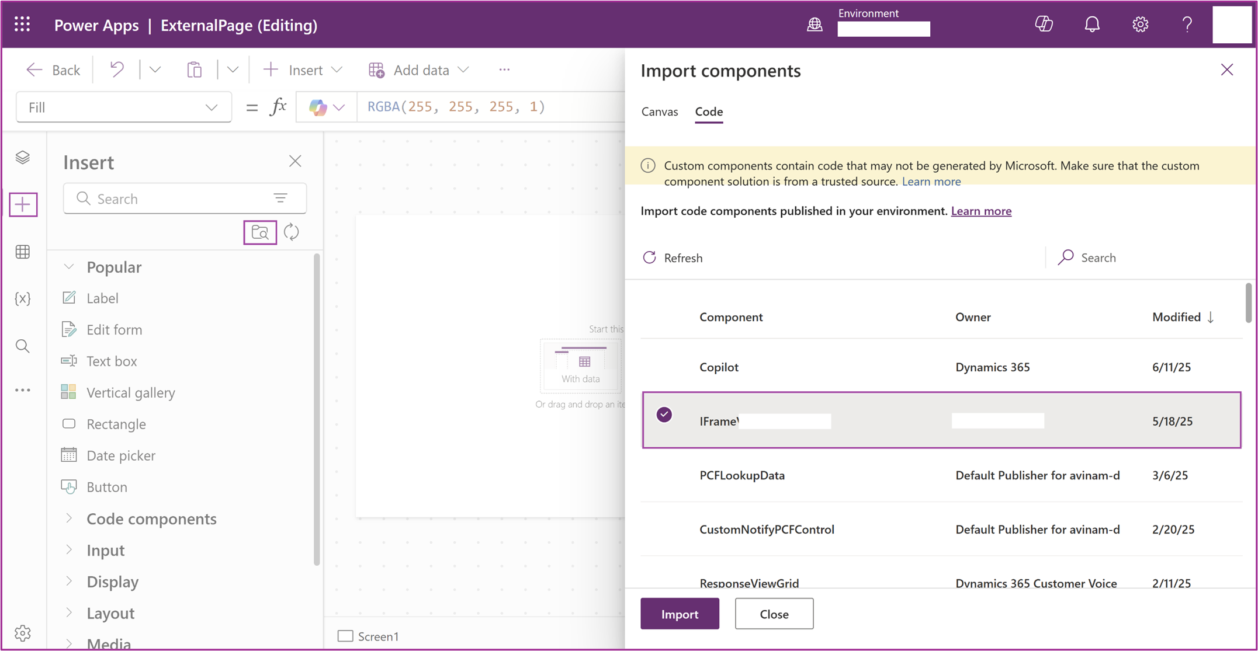Click the Import button

tap(680, 614)
